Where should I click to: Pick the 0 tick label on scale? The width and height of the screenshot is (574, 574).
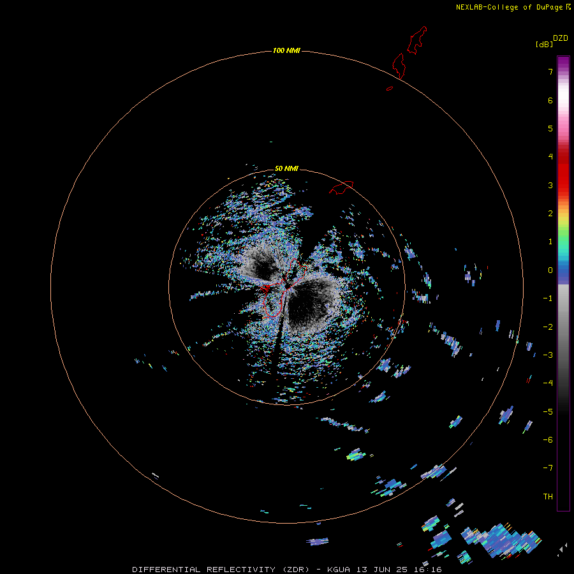tap(550, 270)
